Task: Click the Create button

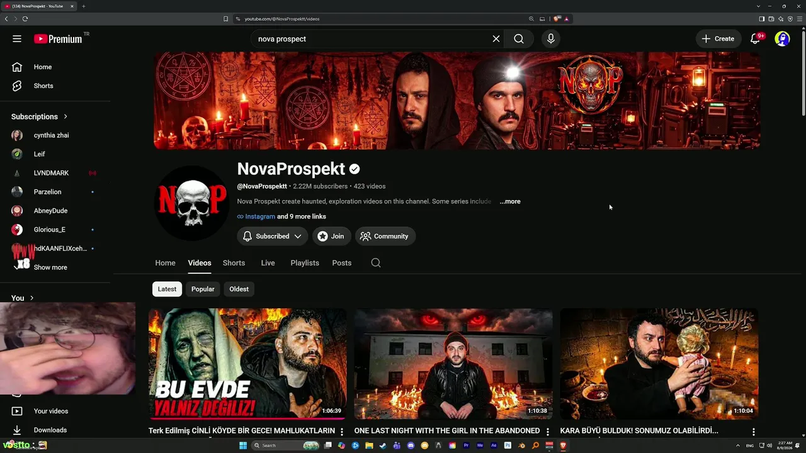Action: 717,39
